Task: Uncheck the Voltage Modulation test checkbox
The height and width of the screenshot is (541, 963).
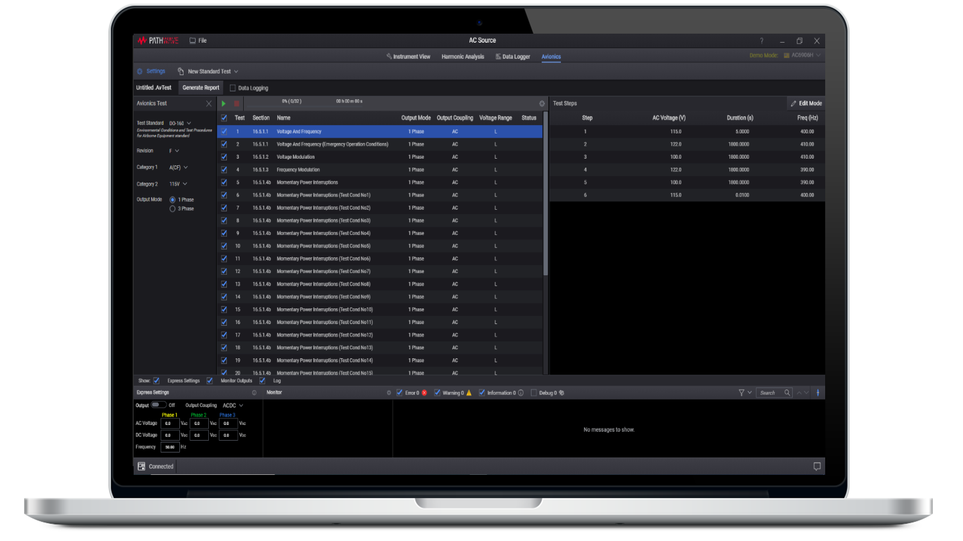Action: [224, 157]
